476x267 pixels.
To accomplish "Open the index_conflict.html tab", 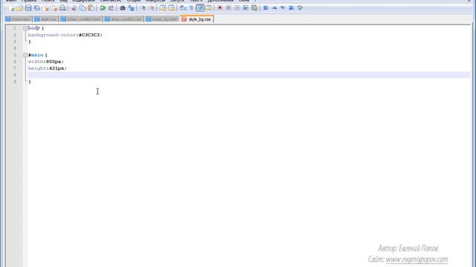I will coord(81,19).
